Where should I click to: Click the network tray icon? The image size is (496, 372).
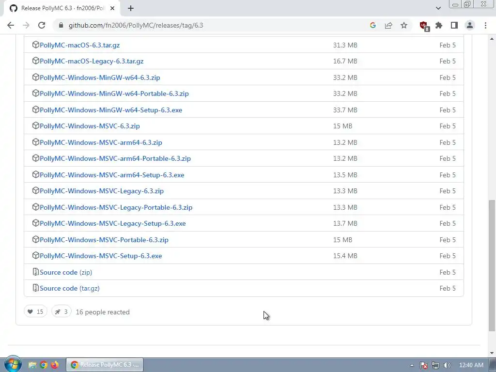pyautogui.click(x=435, y=365)
